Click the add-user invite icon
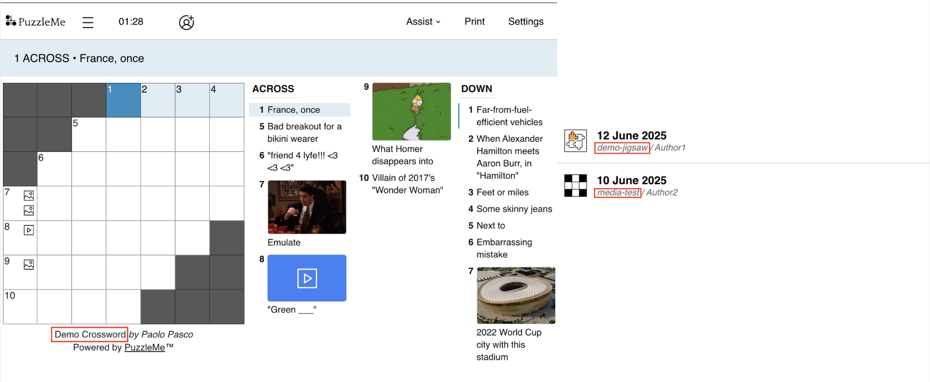The width and height of the screenshot is (930, 382). 186,22
